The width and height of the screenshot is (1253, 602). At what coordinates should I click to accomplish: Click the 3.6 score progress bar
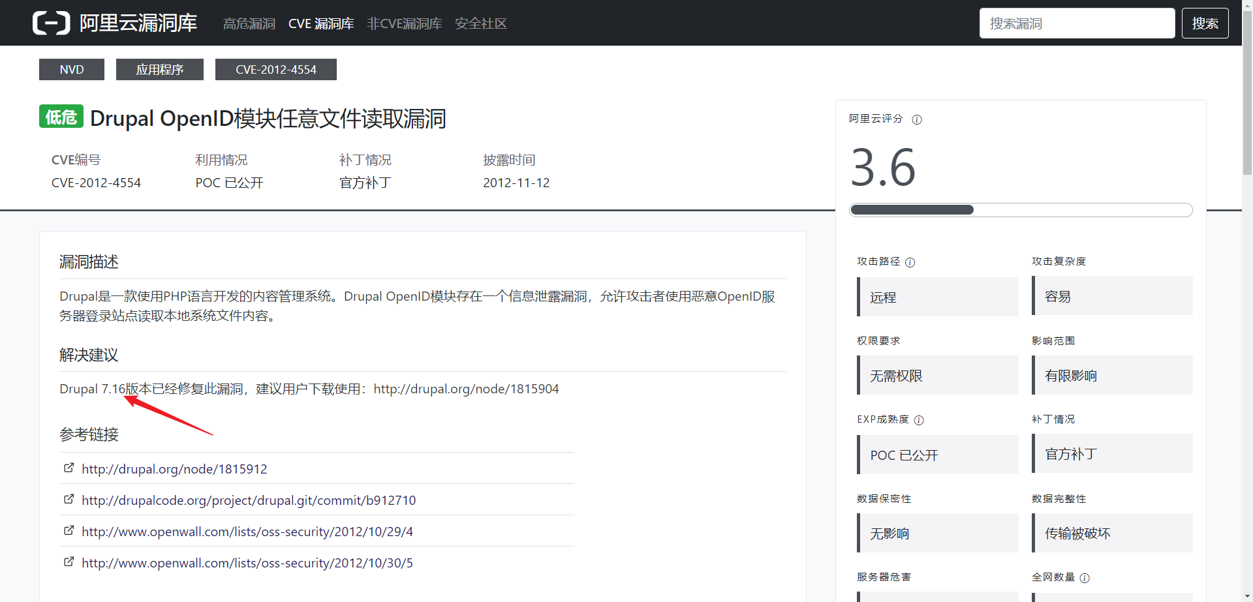[1021, 210]
